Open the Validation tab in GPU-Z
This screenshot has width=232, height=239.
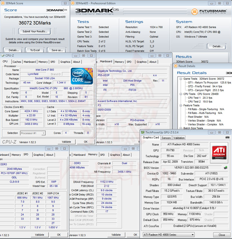coord(179,138)
